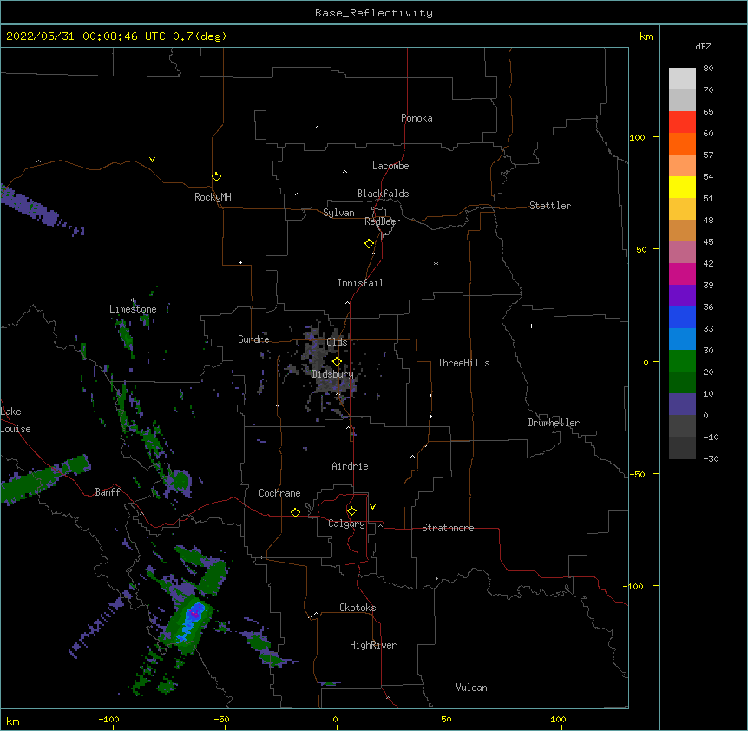Click the Base_Reflectivity title text

[x=374, y=13]
